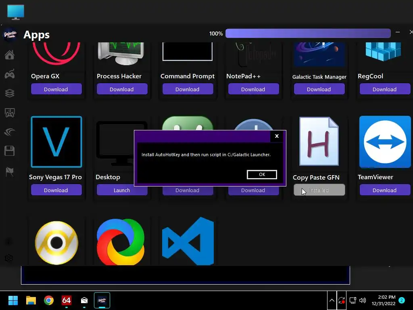Open Windows Start menu
The width and height of the screenshot is (413, 310).
click(x=13, y=300)
